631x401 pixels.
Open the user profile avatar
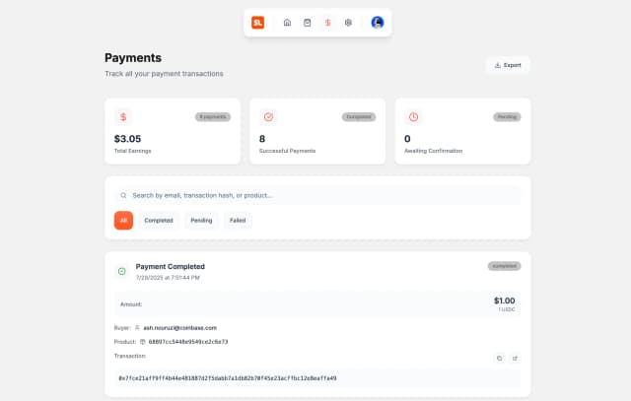[378, 23]
